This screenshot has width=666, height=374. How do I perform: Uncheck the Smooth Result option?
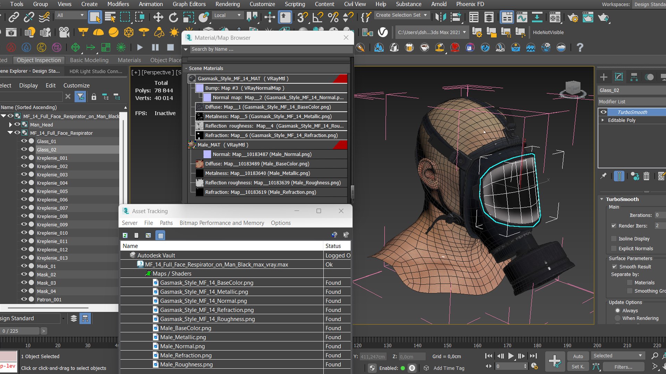coord(614,267)
